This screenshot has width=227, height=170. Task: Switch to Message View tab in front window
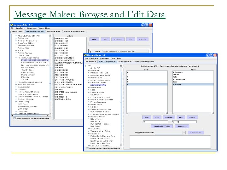pos(125,62)
